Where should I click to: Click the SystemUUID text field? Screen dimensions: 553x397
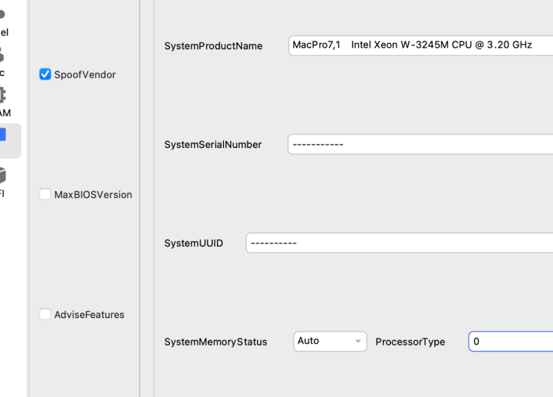[x=400, y=243]
